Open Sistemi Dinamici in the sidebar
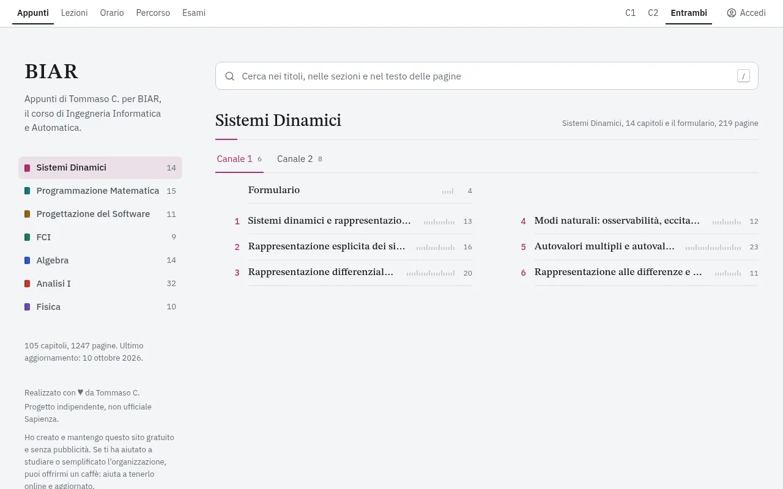The width and height of the screenshot is (783, 489). click(x=100, y=167)
